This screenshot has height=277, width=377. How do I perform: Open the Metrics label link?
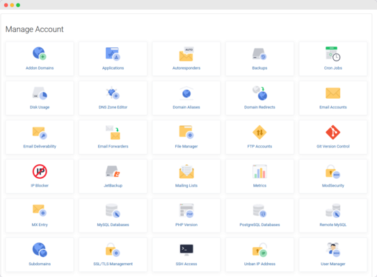pos(259,186)
